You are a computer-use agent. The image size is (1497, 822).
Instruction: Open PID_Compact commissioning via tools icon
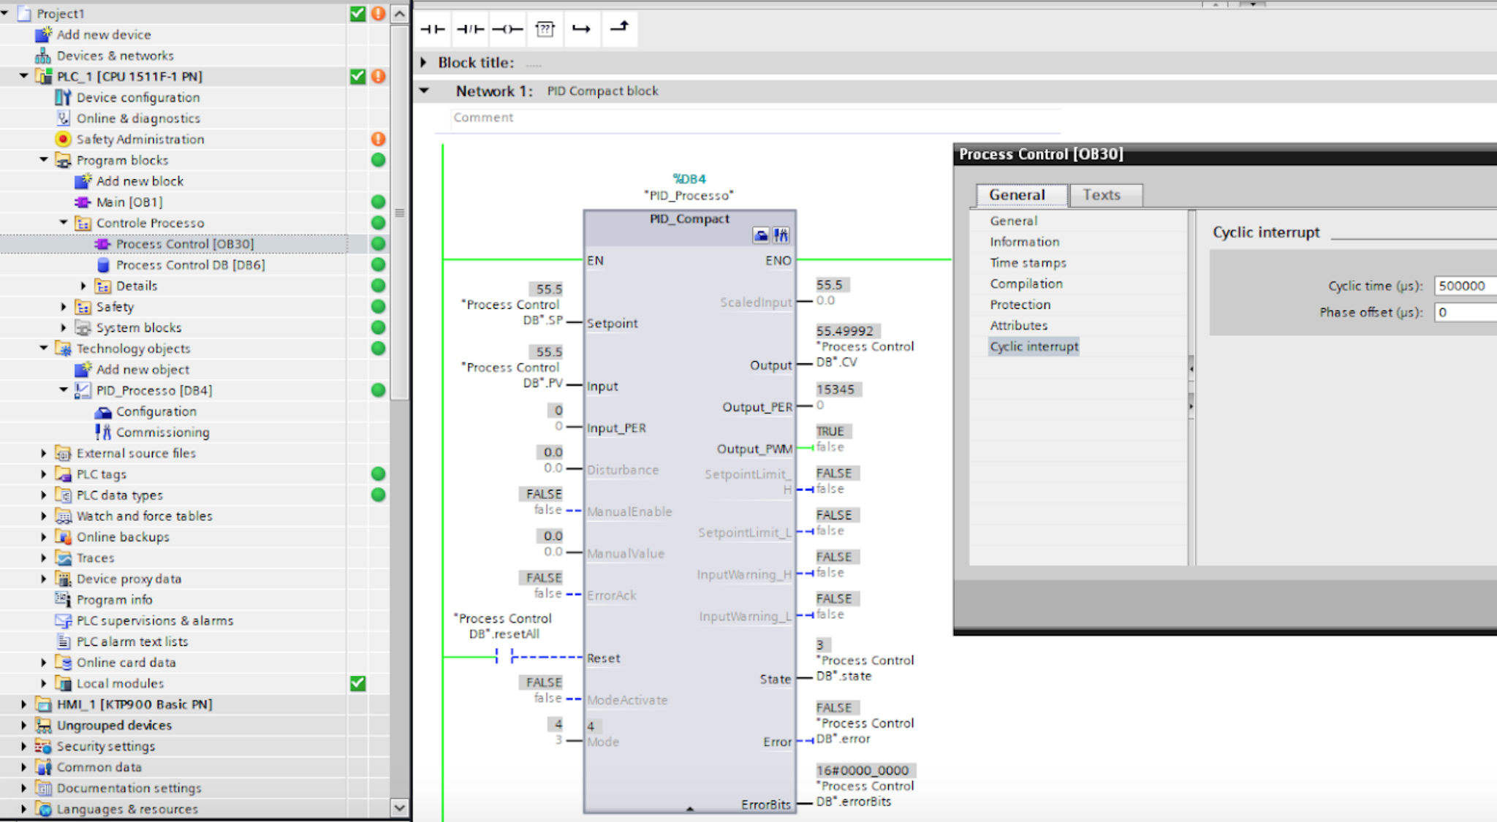coord(781,235)
